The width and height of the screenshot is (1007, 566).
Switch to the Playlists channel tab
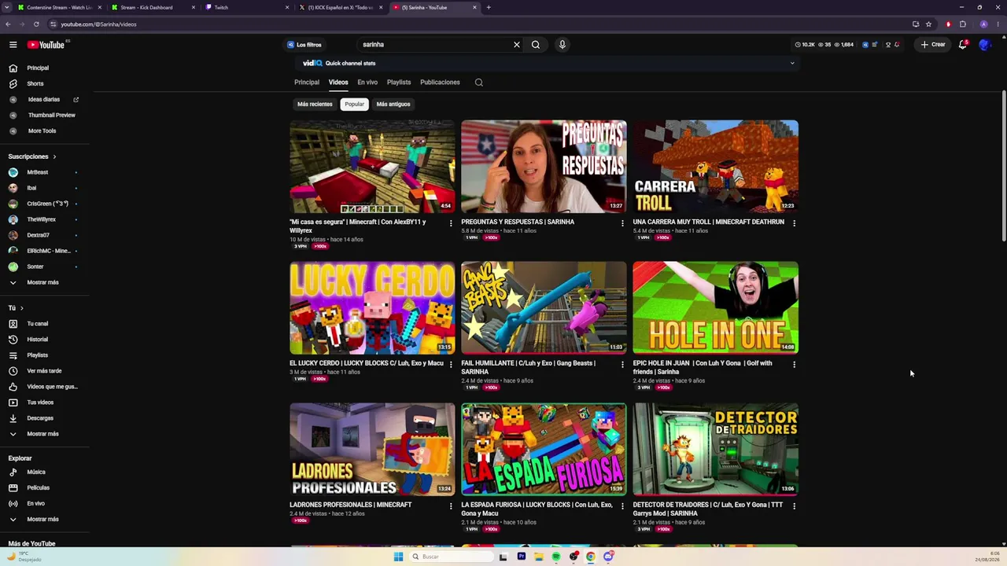pyautogui.click(x=399, y=83)
